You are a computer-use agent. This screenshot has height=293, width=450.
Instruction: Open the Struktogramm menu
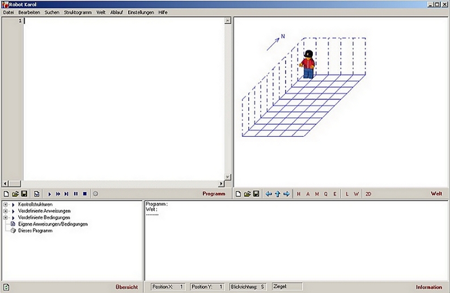pyautogui.click(x=78, y=12)
